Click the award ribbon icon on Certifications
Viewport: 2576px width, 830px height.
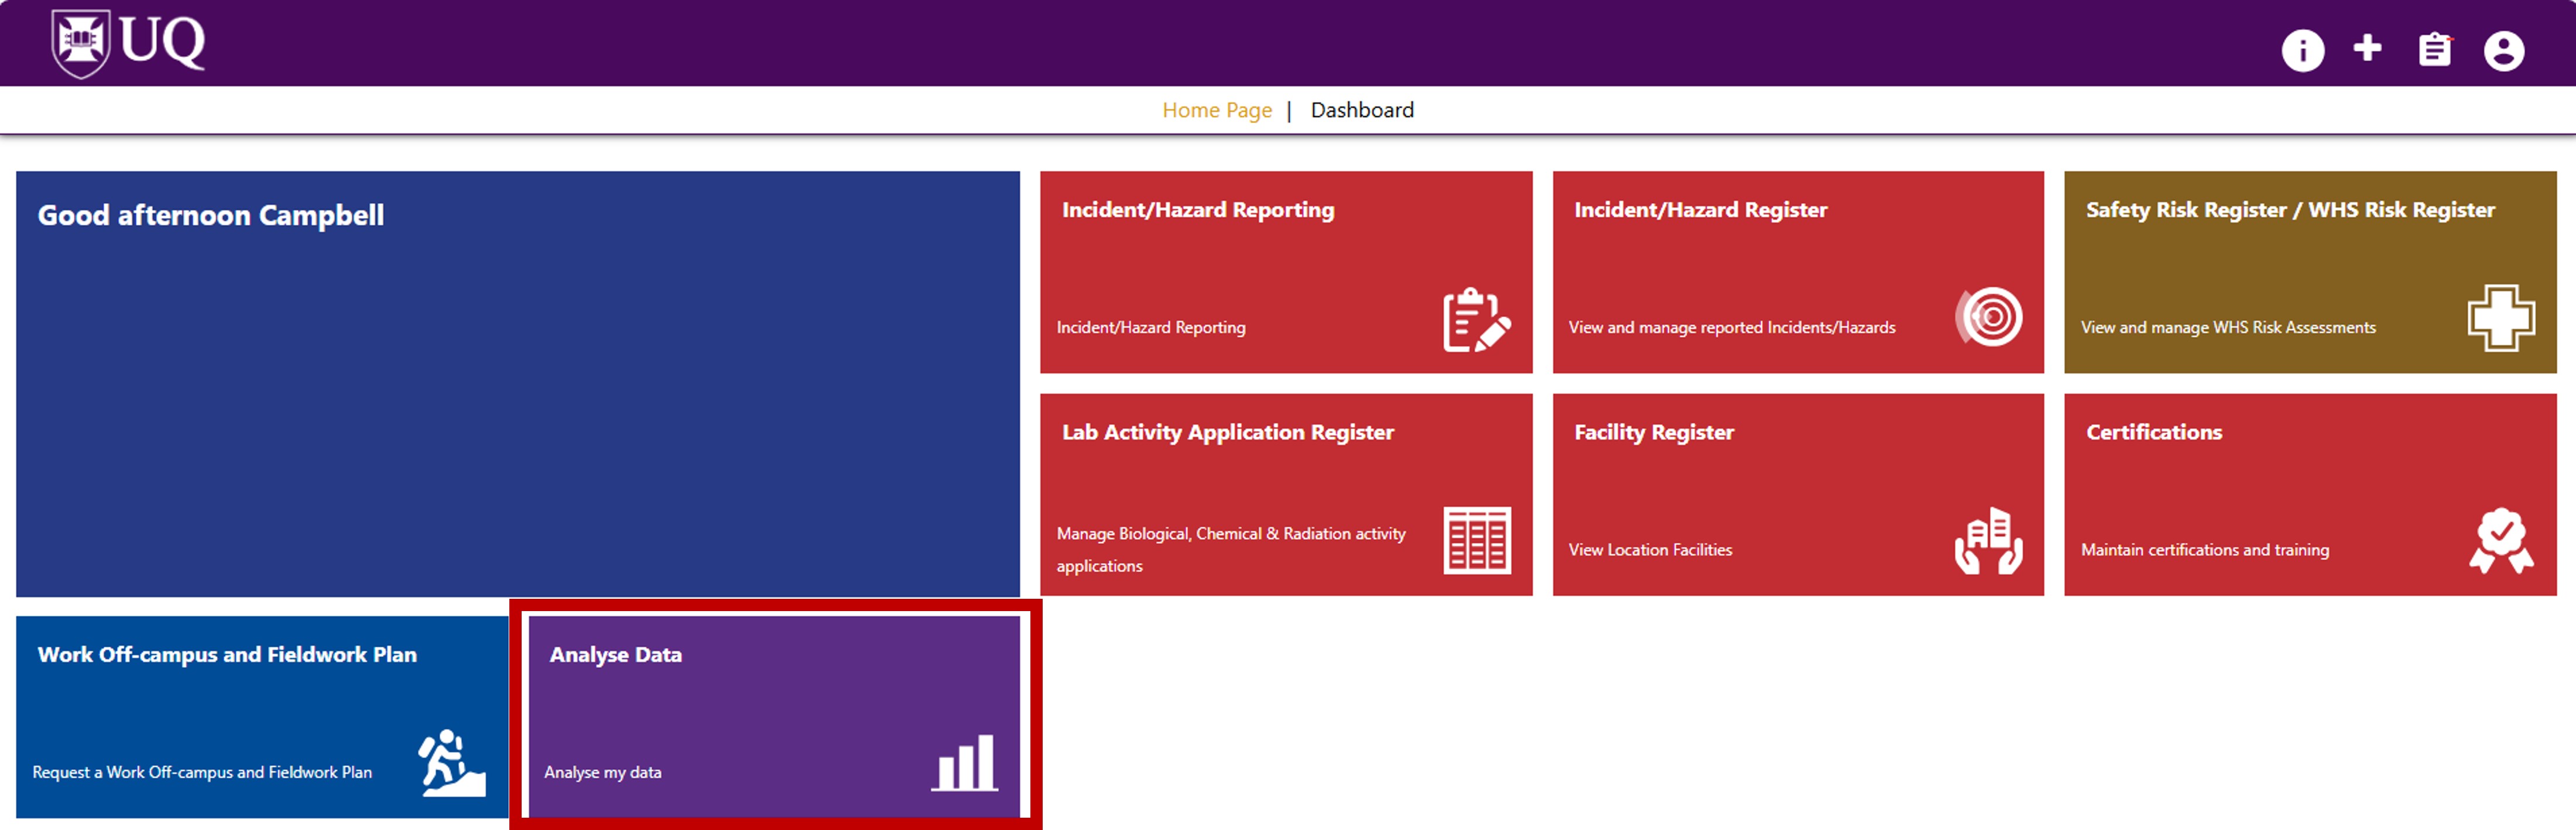point(2500,541)
